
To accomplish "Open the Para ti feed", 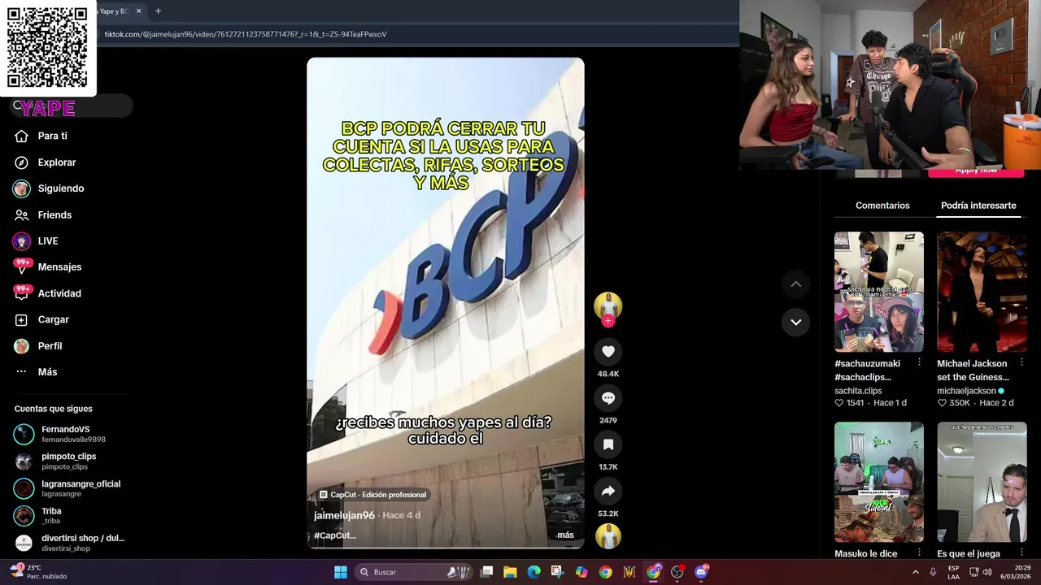I will click(53, 136).
